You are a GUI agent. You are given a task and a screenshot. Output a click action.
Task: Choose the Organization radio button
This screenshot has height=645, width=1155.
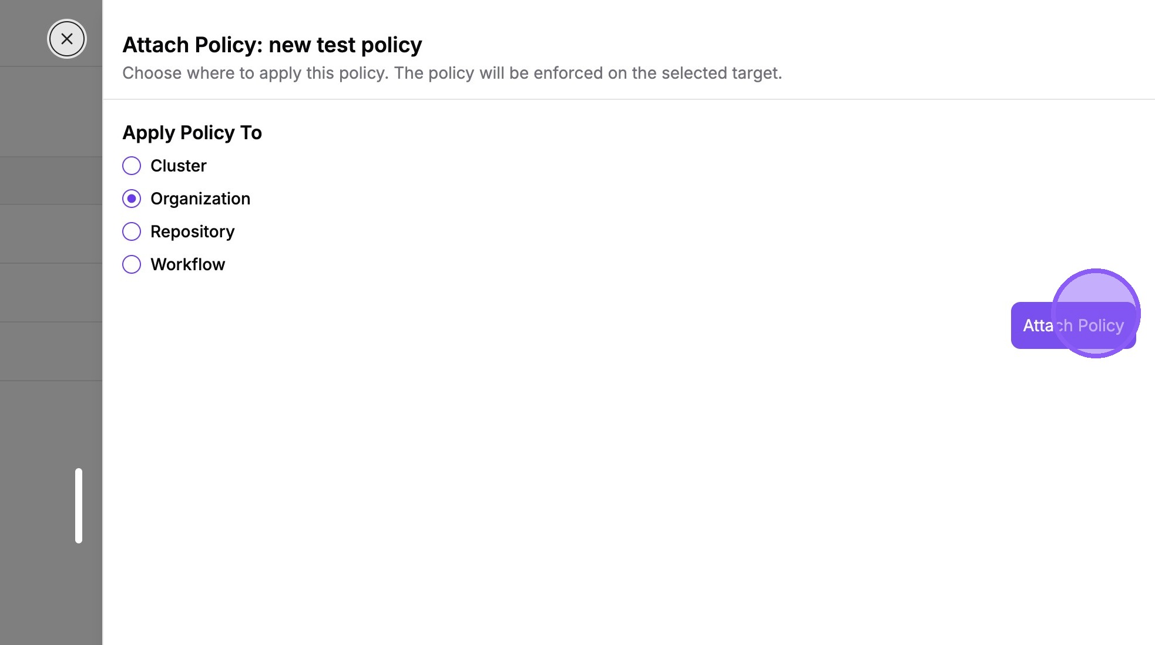click(132, 199)
